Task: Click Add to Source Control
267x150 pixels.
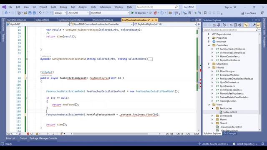Action: point(213,144)
